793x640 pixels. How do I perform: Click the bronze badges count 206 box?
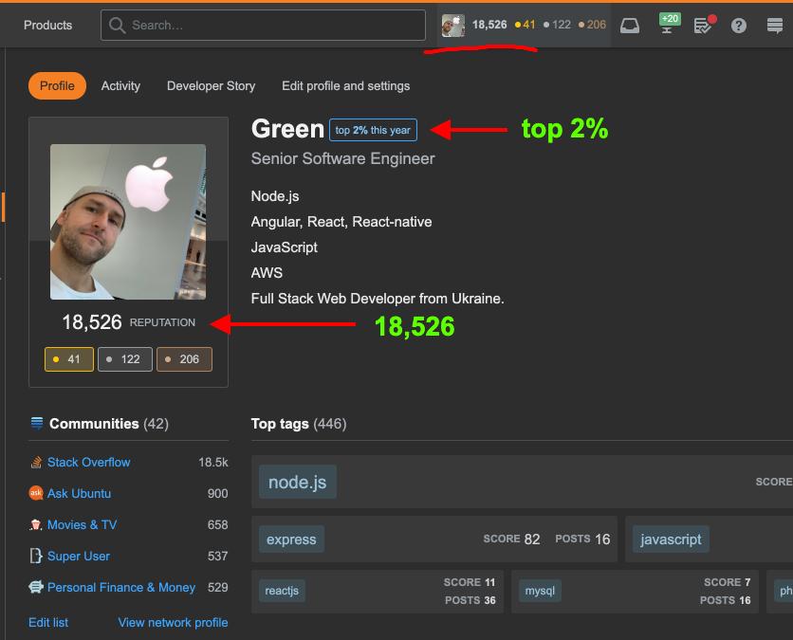click(x=184, y=359)
